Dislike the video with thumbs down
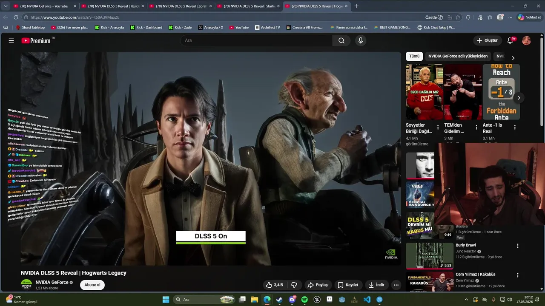The image size is (545, 306). (294, 285)
